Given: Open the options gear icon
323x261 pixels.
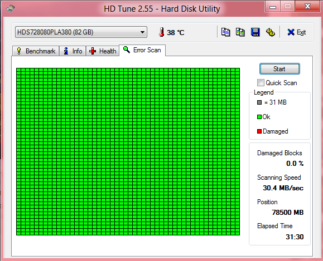Looking at the screenshot, I should pos(270,32).
